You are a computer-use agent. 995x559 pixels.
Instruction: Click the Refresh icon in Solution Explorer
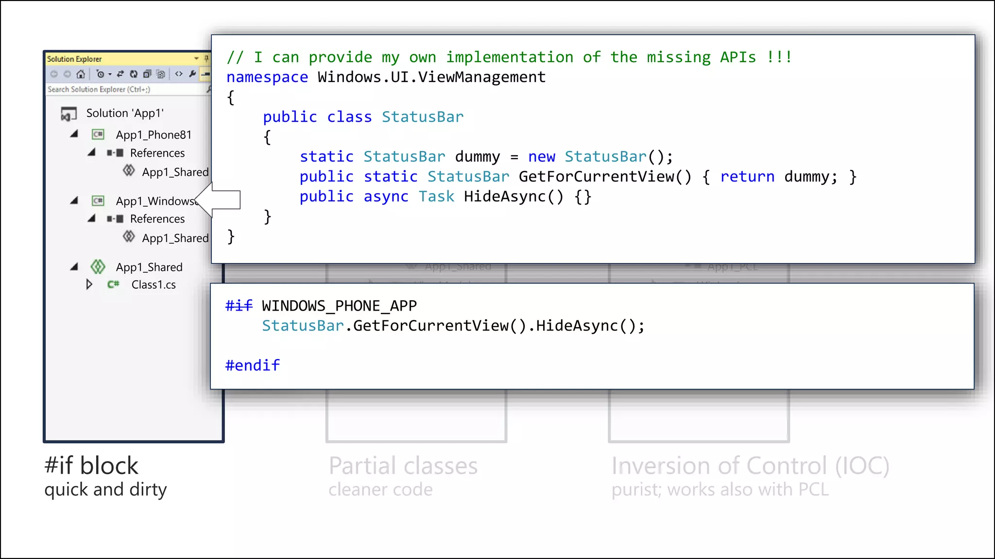pyautogui.click(x=134, y=74)
